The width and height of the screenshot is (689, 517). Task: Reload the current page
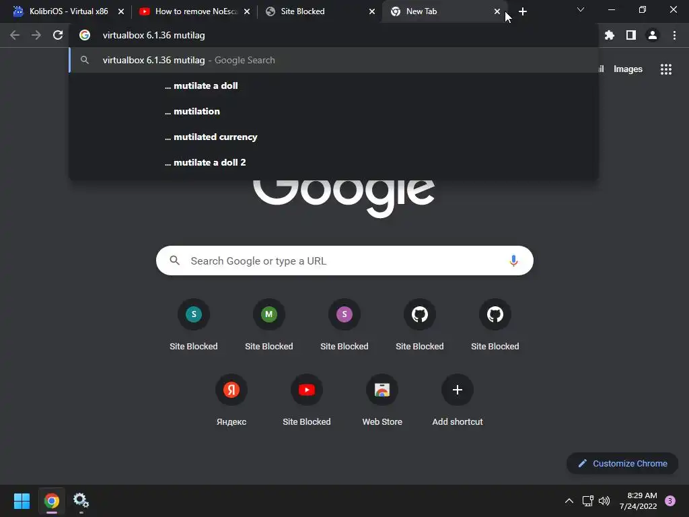(x=58, y=35)
